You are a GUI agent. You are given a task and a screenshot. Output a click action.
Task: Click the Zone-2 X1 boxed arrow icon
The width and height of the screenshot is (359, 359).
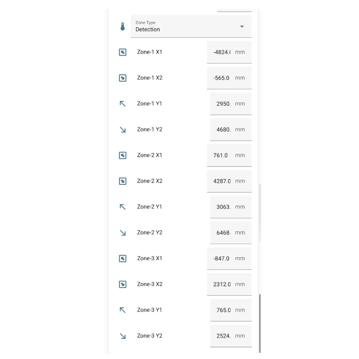[123, 155]
